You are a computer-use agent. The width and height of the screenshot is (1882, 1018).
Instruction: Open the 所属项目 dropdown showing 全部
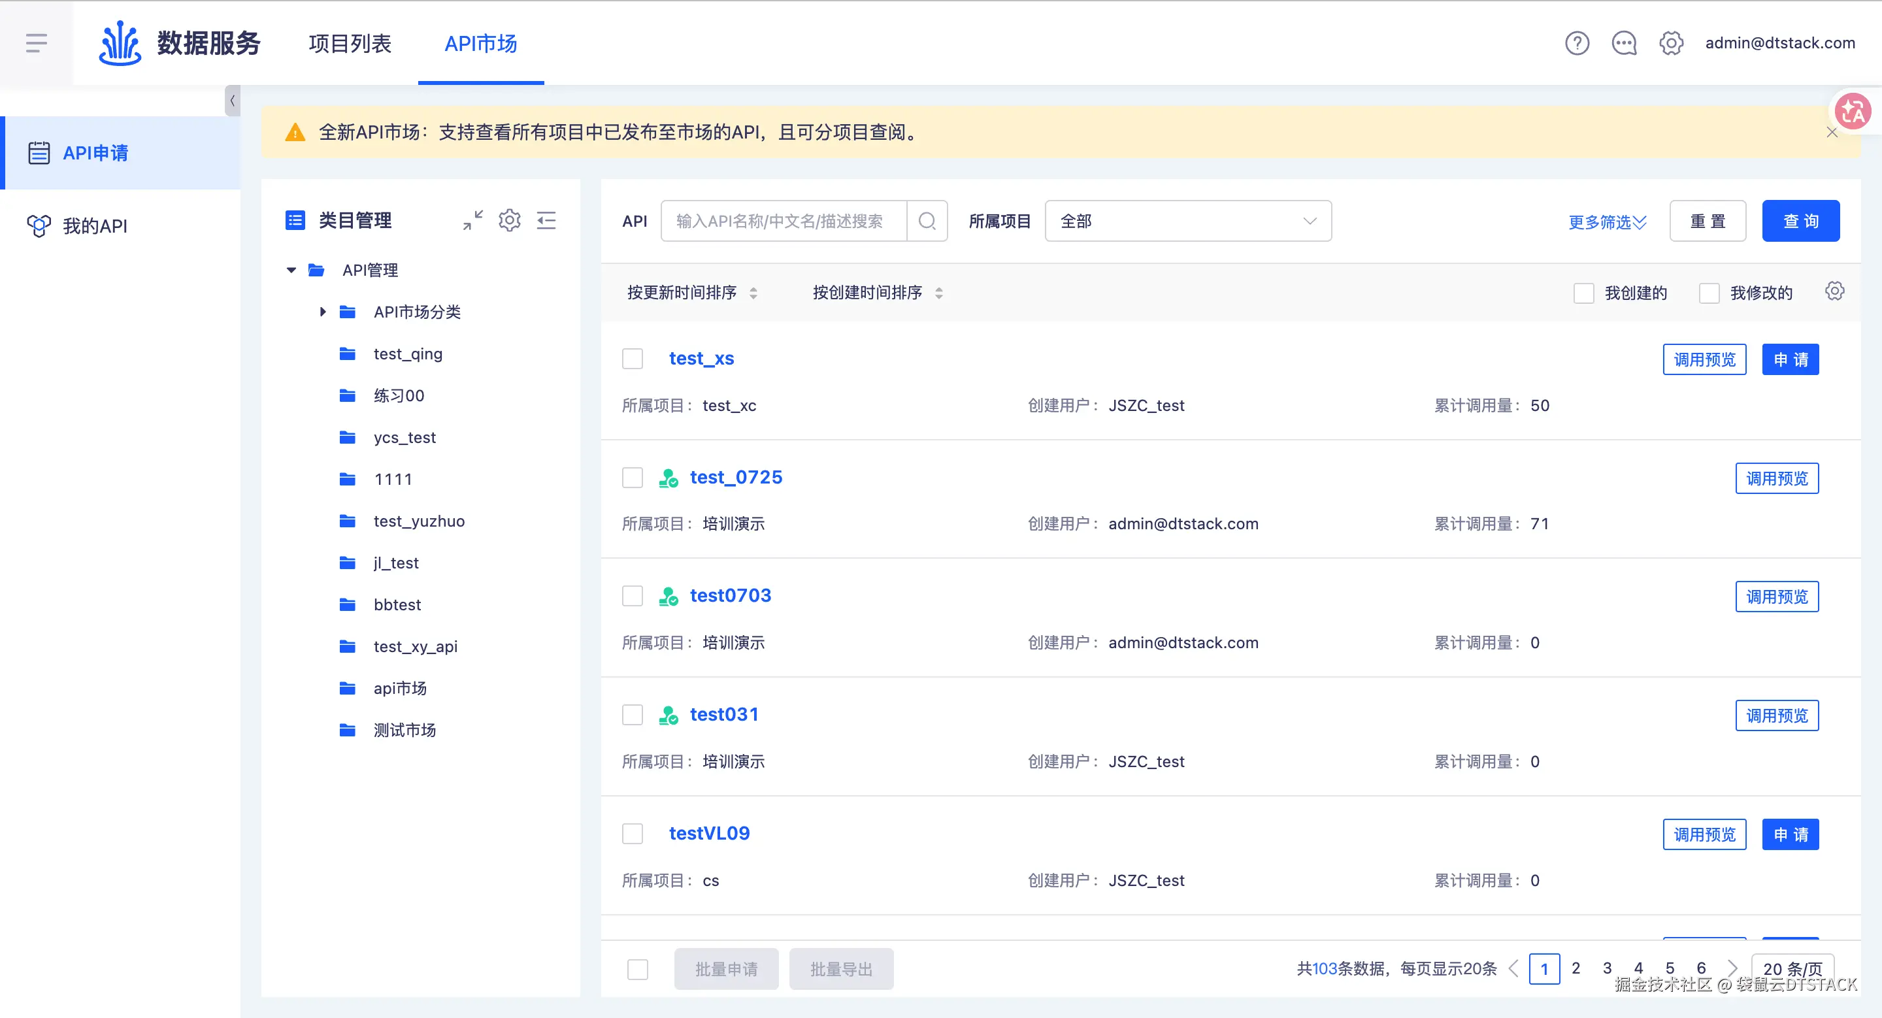(x=1187, y=221)
